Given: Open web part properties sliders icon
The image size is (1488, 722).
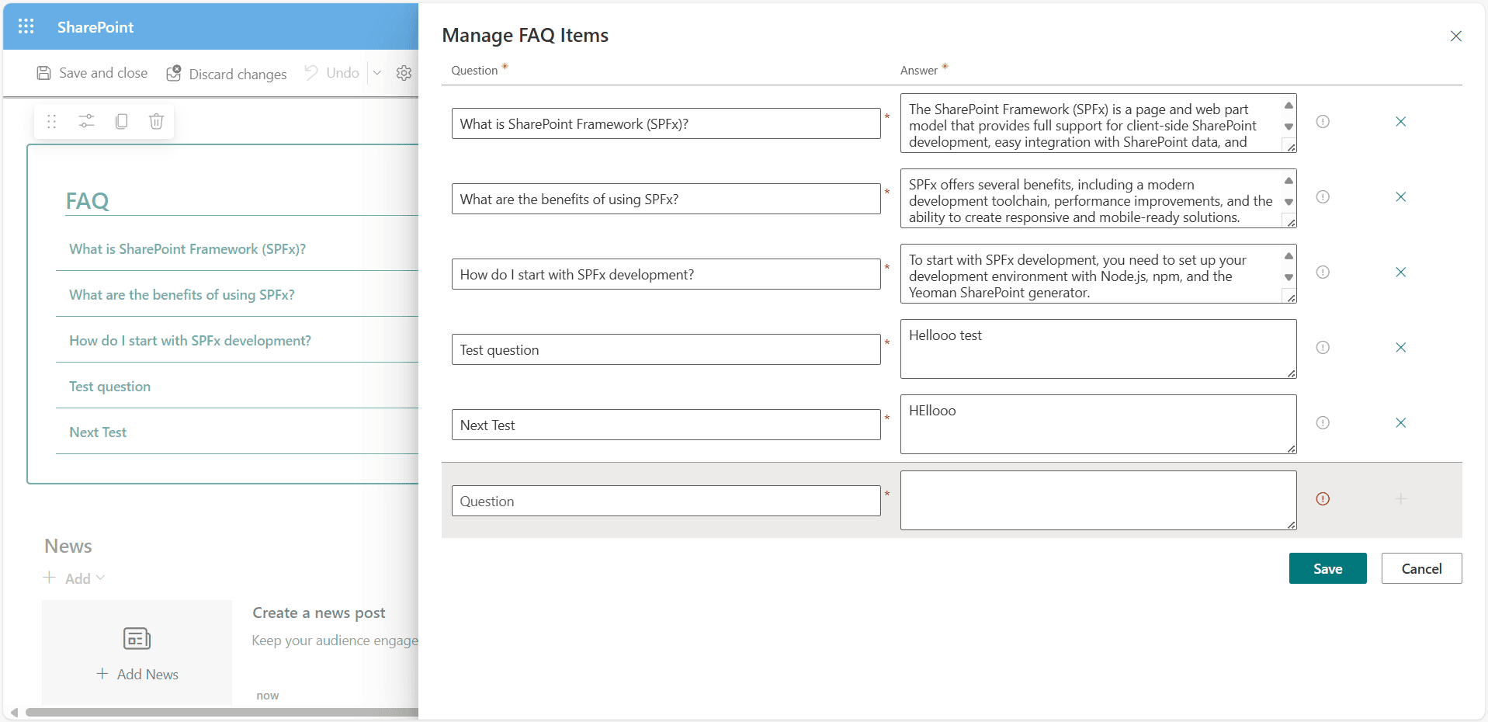Looking at the screenshot, I should click(86, 121).
